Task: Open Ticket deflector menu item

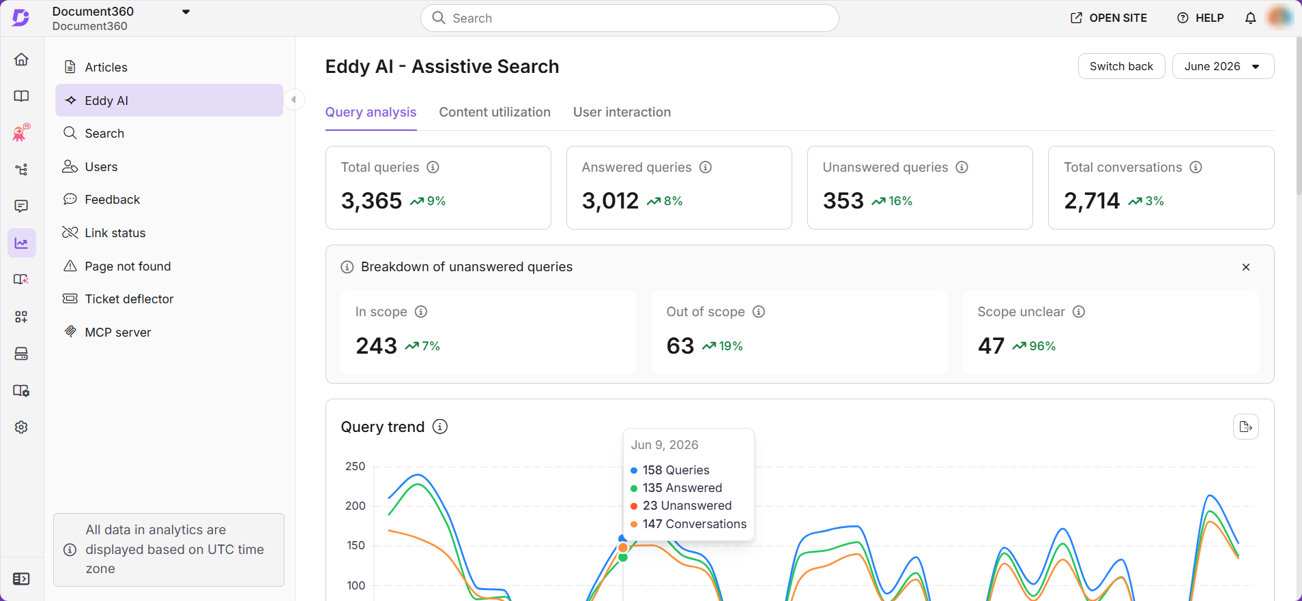Action: click(x=169, y=299)
